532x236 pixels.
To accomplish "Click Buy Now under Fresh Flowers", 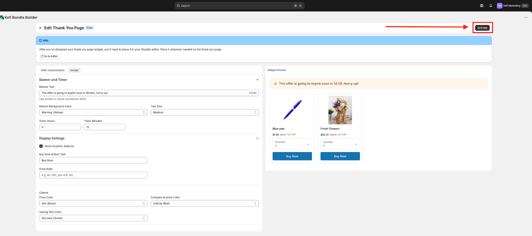I will click(x=340, y=156).
